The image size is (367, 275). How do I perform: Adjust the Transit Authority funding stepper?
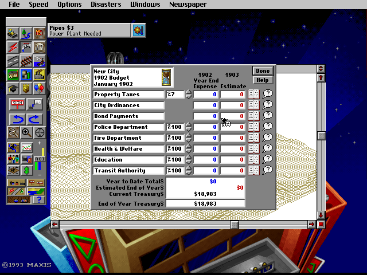(x=189, y=171)
